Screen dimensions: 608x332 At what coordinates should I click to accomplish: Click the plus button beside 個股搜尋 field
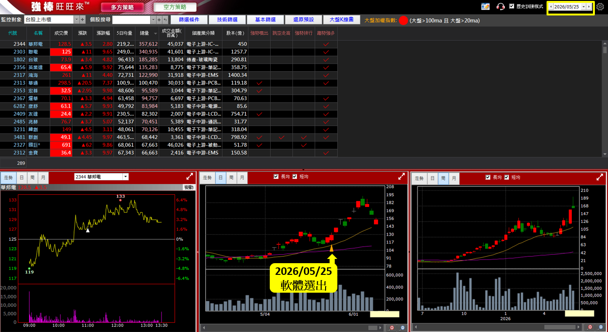click(159, 20)
